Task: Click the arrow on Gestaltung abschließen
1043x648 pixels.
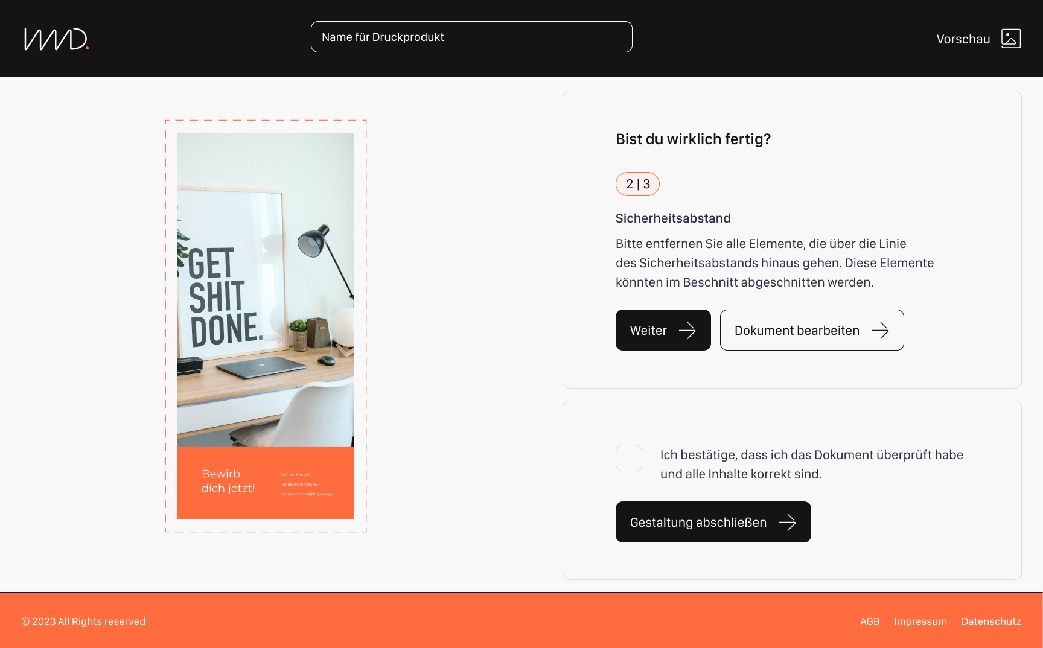Action: pyautogui.click(x=788, y=522)
